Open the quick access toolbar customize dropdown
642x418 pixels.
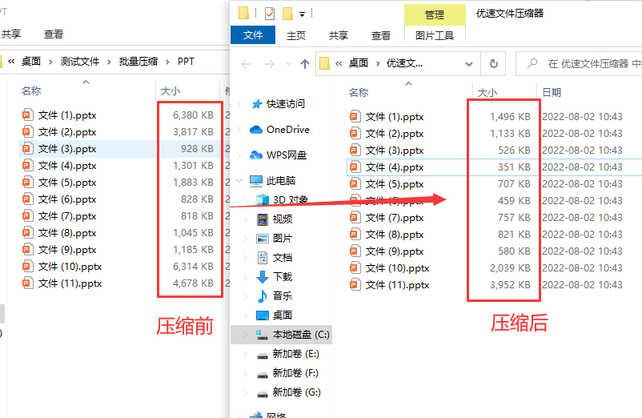[x=302, y=14]
